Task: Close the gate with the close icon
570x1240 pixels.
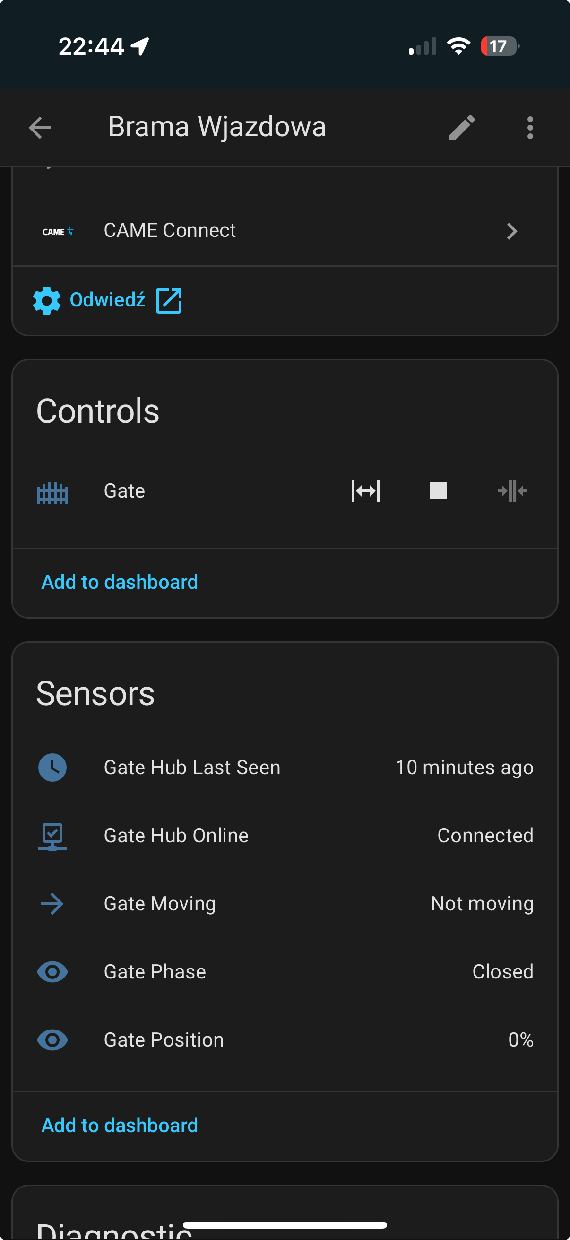Action: pos(512,491)
